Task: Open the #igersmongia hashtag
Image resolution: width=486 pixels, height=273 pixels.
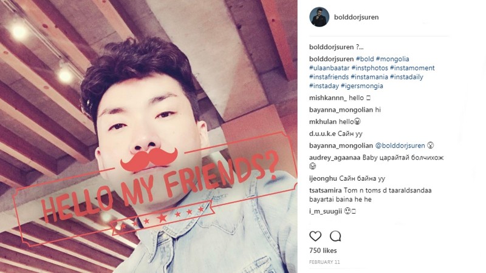Action: (x=362, y=86)
